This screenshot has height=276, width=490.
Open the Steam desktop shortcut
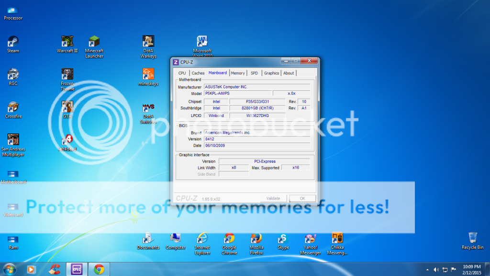click(13, 42)
